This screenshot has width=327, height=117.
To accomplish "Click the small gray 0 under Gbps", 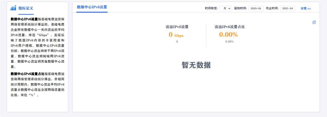I will pos(177,42).
